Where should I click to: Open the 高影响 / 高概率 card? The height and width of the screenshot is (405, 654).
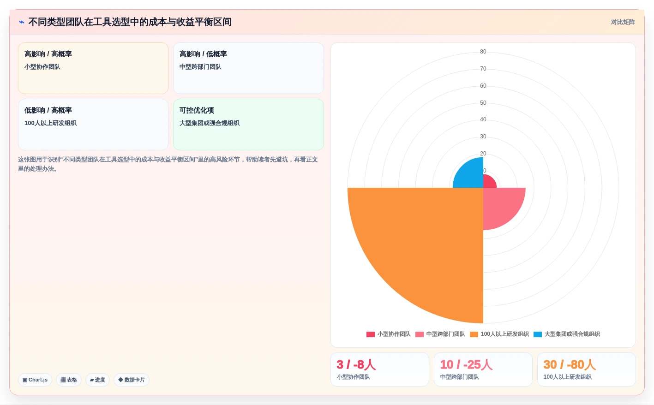coord(93,68)
